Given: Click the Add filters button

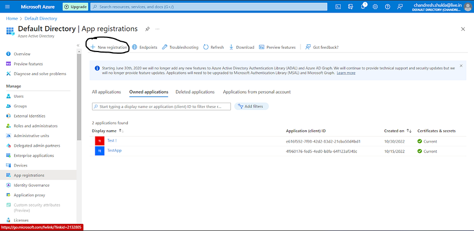Looking at the screenshot, I should click(x=251, y=107).
